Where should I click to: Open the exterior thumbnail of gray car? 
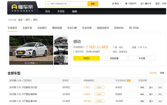click(x=61, y=40)
